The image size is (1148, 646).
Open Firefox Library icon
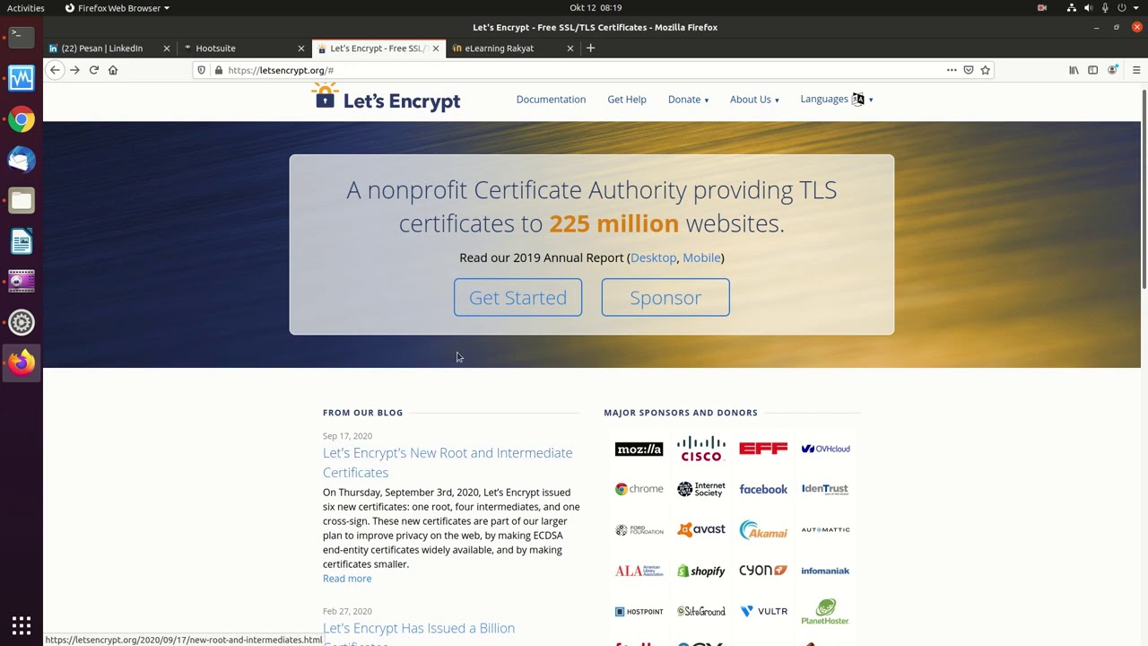tap(1074, 70)
